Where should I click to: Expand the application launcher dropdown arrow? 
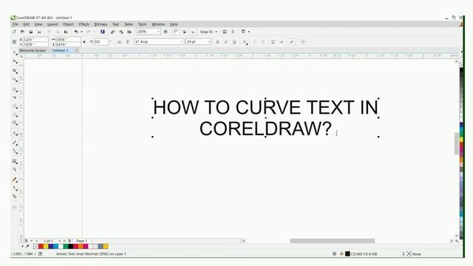249,32
